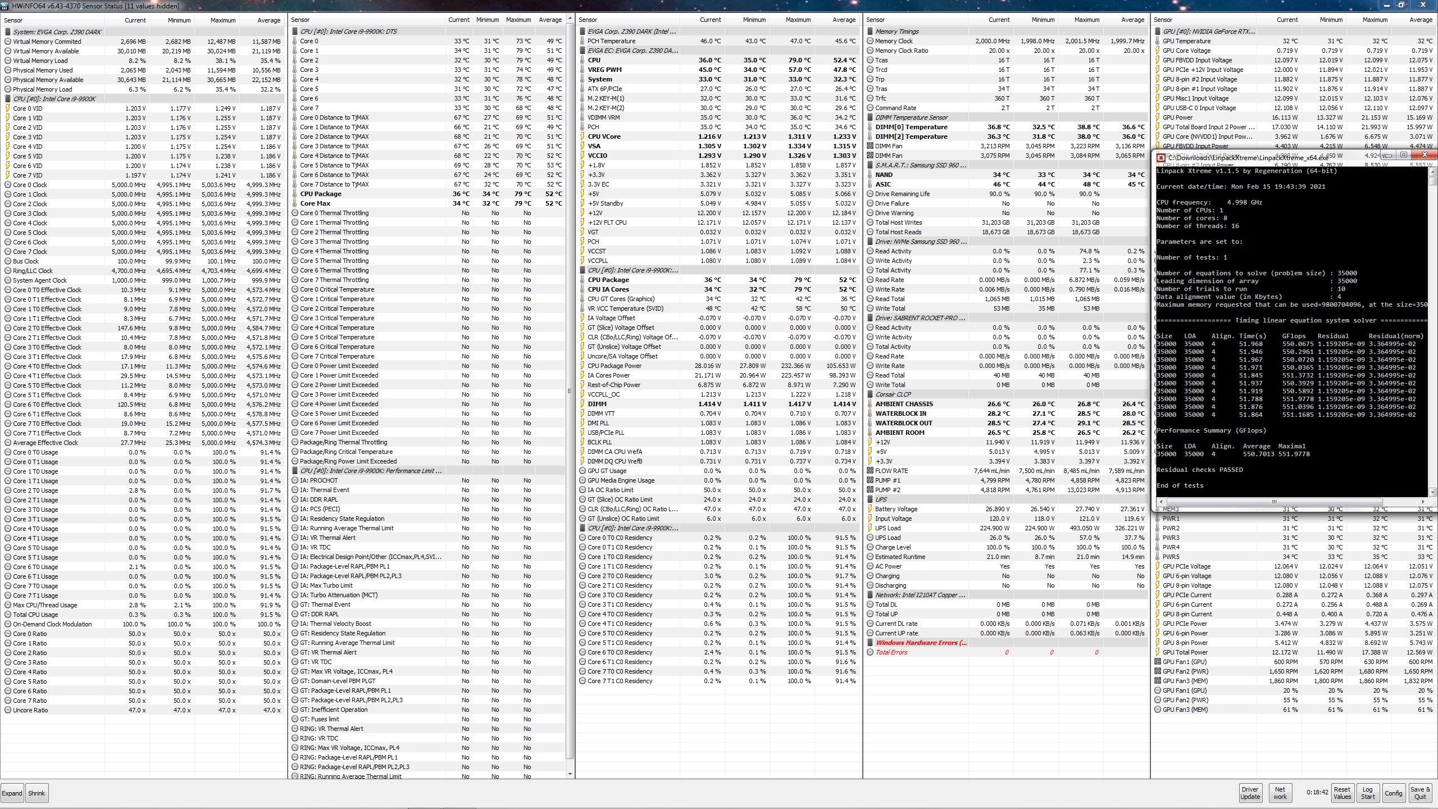Viewport: 1438px width, 809px height.
Task: Select the GPU [#0]: NVIDIA GeForce RTX group header
Action: pos(1294,31)
